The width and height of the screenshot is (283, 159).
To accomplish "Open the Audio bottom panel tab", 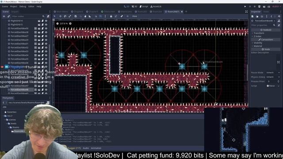I will coord(86,148).
